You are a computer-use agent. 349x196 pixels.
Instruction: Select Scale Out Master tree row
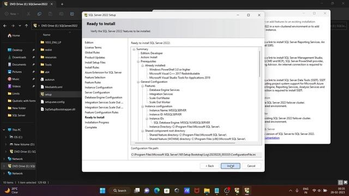[159, 98]
